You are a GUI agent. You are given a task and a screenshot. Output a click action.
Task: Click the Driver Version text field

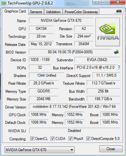tap(74, 107)
